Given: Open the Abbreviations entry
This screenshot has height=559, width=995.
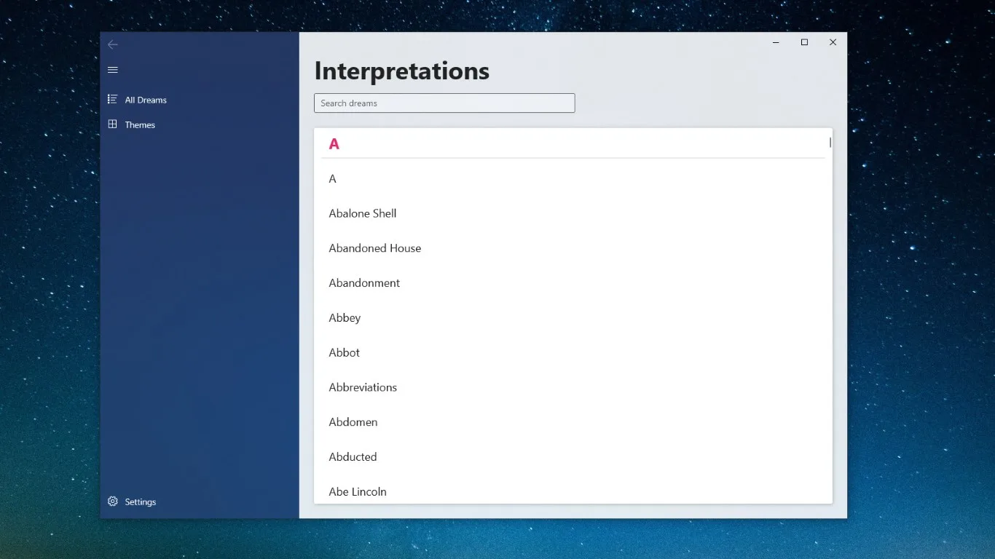Looking at the screenshot, I should click(x=573, y=387).
